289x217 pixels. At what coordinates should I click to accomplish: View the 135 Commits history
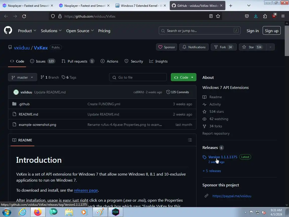click(178, 92)
